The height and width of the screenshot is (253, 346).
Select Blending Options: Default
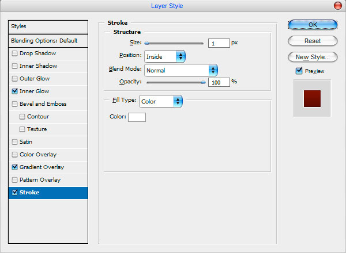click(x=48, y=41)
